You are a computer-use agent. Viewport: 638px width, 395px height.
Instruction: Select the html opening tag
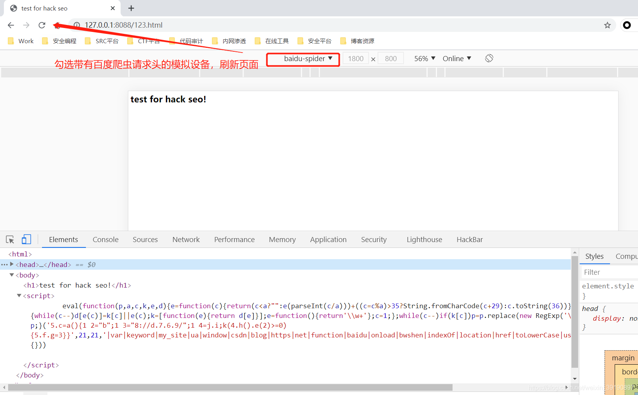click(20, 254)
